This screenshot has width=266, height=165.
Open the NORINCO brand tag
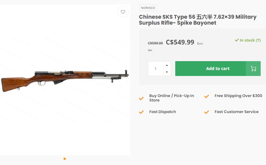point(148,8)
